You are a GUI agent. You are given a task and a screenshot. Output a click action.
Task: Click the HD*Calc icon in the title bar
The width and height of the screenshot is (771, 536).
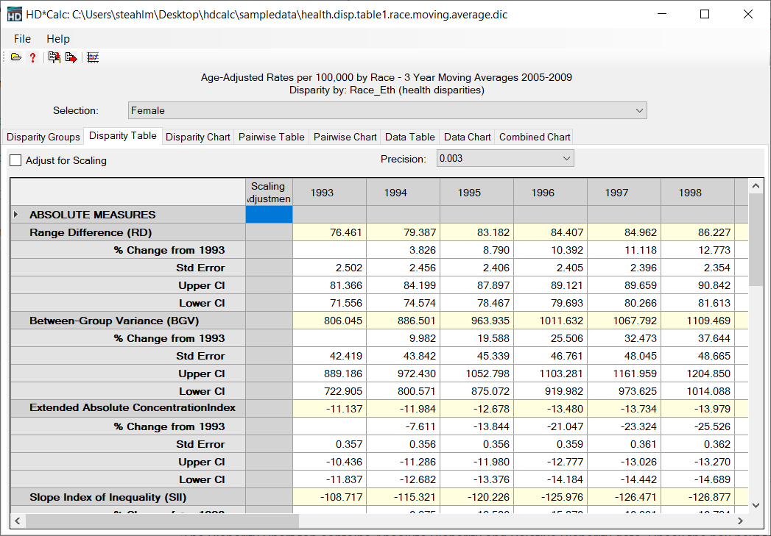(x=13, y=13)
